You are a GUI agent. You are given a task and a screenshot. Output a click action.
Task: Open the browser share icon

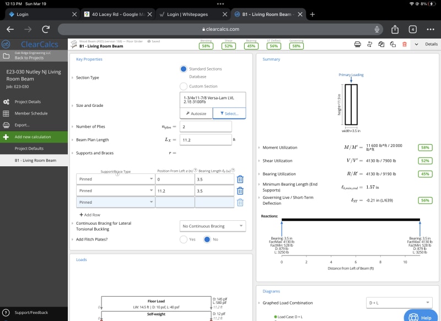[395, 29]
